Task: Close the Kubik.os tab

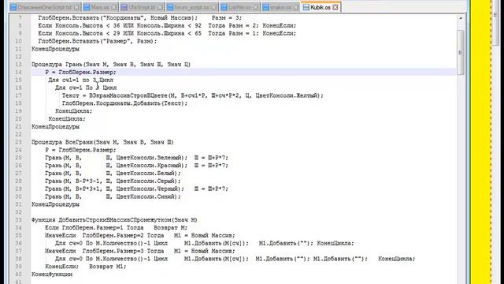Action: [335, 7]
